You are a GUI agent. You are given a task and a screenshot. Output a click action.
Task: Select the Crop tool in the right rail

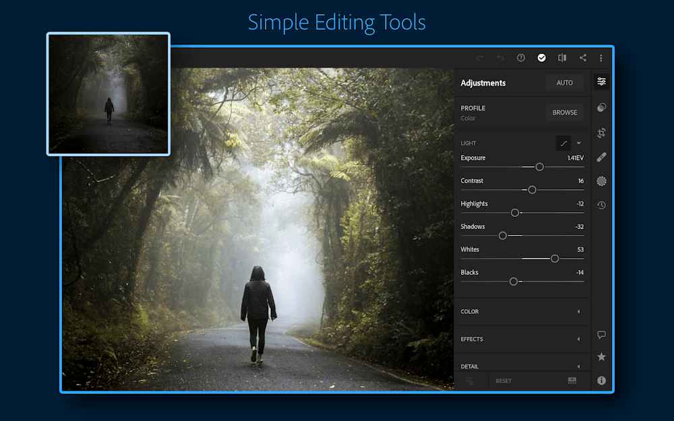pos(601,132)
